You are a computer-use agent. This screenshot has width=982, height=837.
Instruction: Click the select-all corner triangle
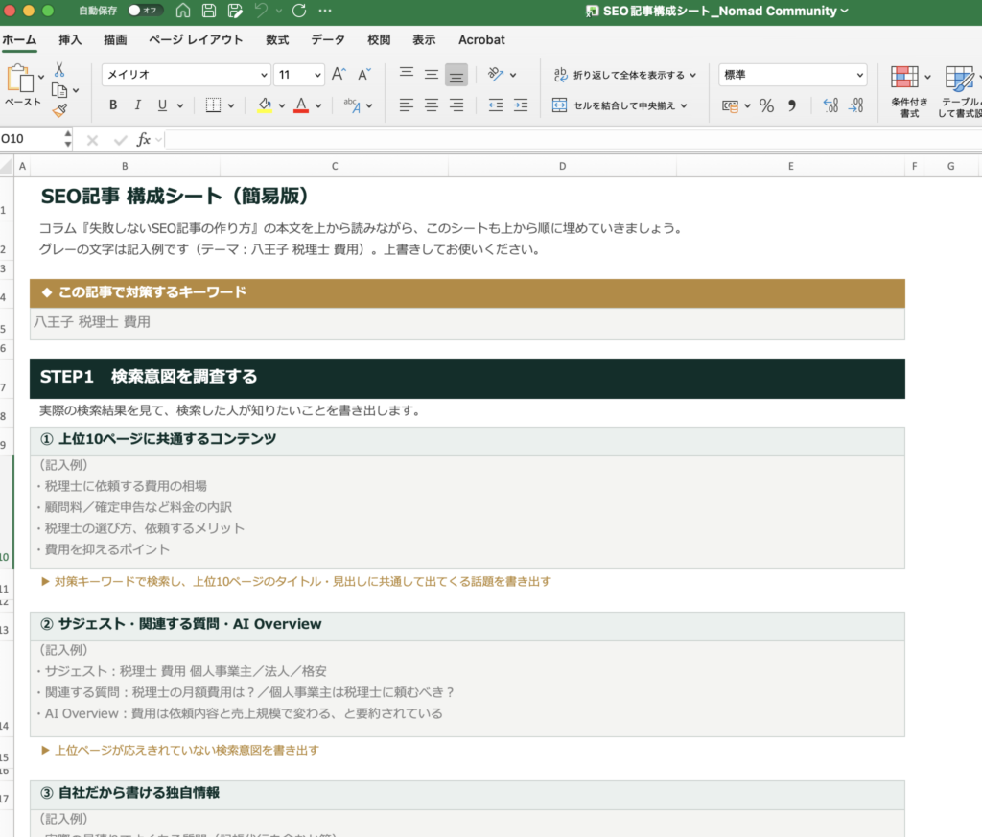pos(7,166)
